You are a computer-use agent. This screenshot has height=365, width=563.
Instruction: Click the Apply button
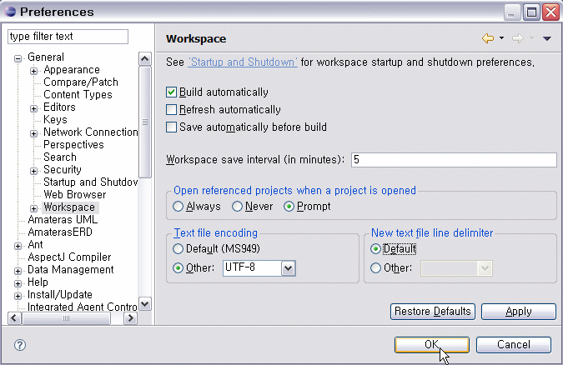(518, 312)
